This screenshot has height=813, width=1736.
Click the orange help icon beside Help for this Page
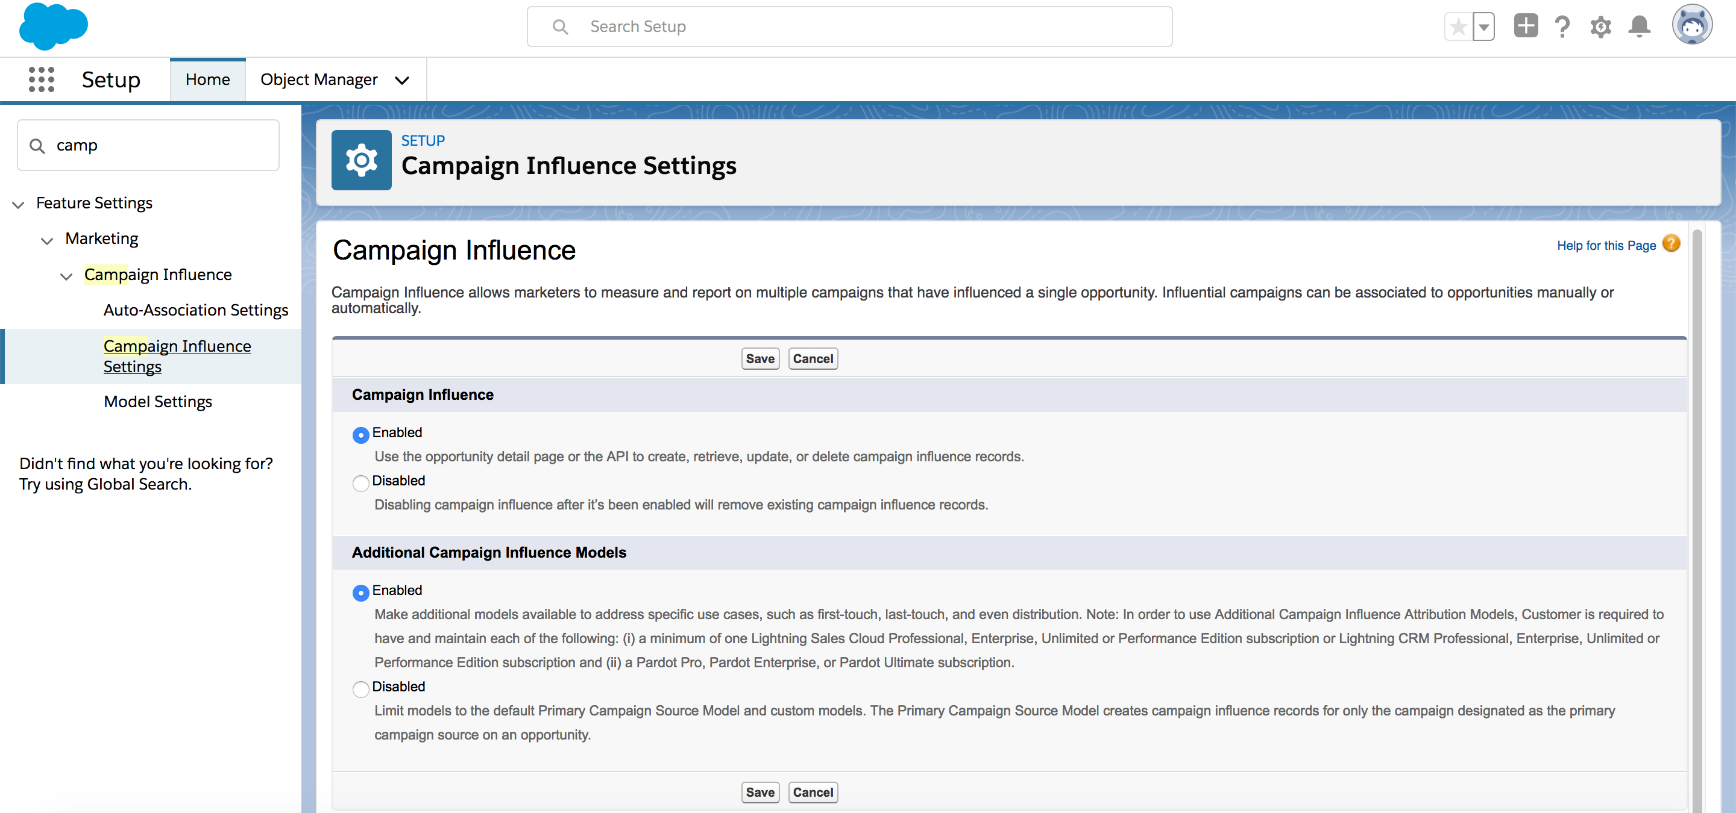pyautogui.click(x=1672, y=244)
